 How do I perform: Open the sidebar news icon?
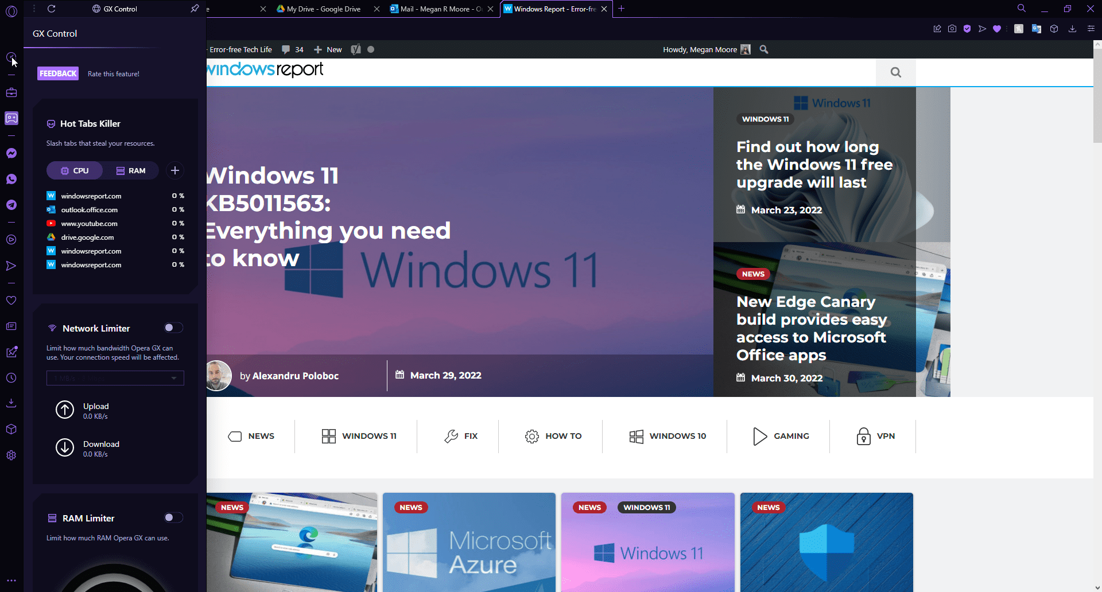pyautogui.click(x=11, y=326)
